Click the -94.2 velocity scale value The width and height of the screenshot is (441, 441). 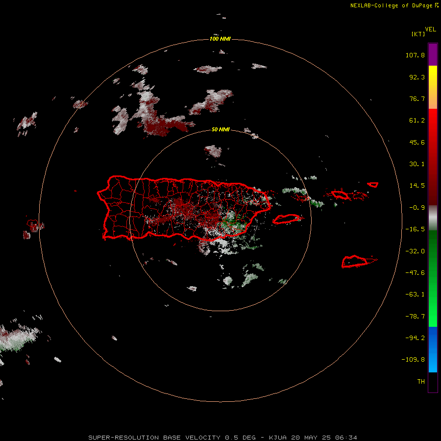click(415, 338)
